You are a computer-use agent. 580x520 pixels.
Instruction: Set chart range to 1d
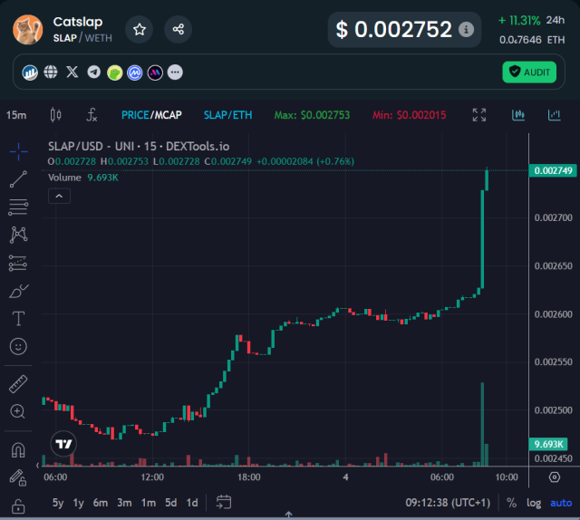(192, 503)
